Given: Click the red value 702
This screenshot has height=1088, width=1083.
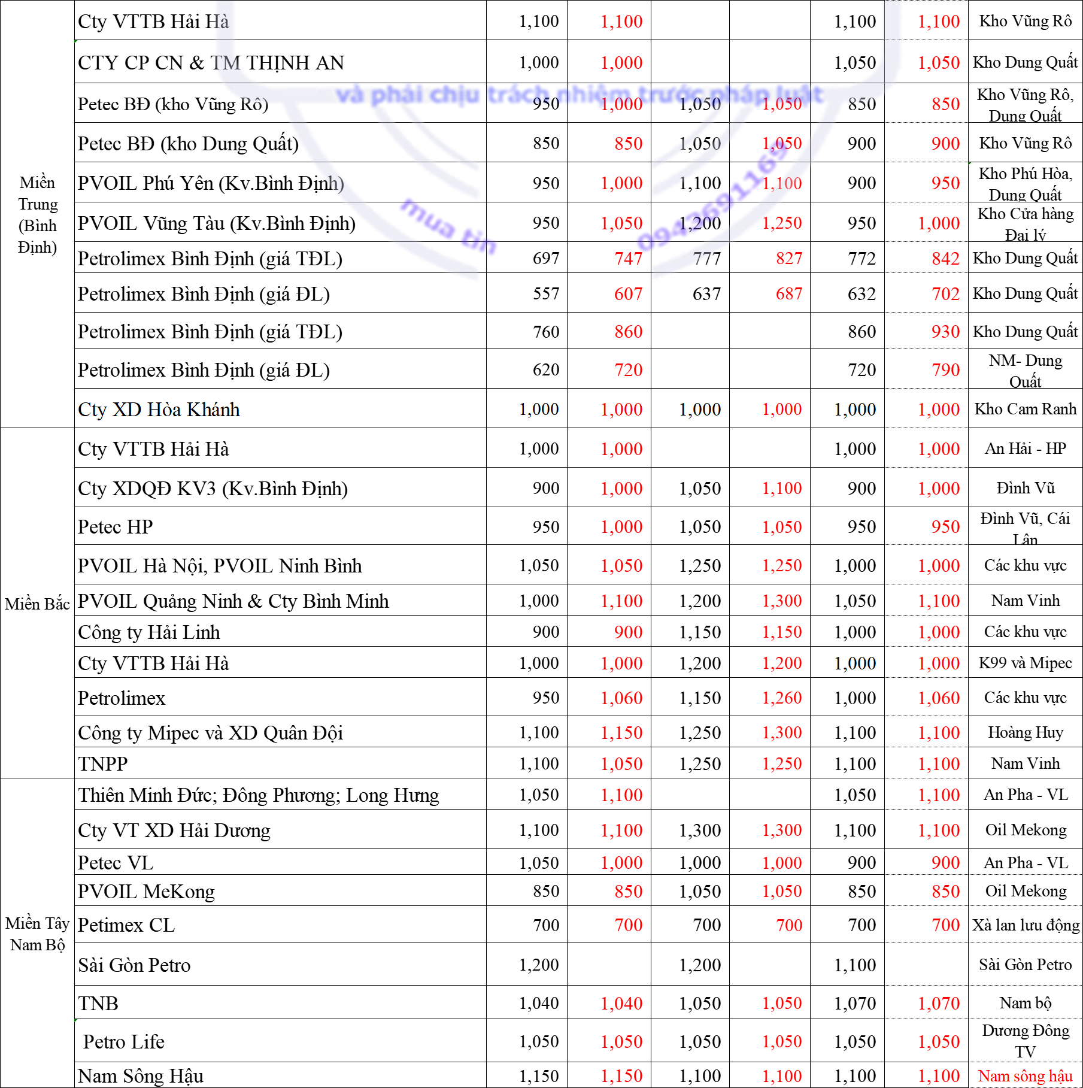Looking at the screenshot, I should [945, 294].
